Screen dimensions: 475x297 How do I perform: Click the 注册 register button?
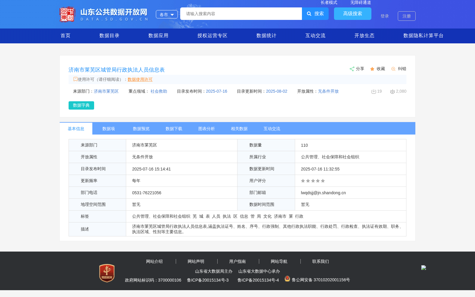407,16
